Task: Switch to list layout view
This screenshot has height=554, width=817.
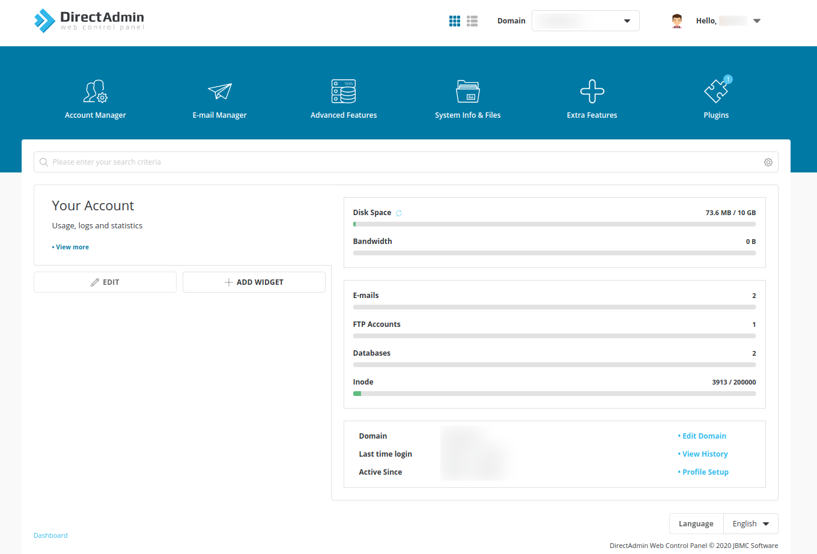Action: 472,21
